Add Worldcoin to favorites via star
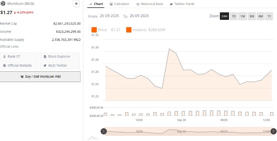This screenshot has width=277, height=141. tap(76, 4)
